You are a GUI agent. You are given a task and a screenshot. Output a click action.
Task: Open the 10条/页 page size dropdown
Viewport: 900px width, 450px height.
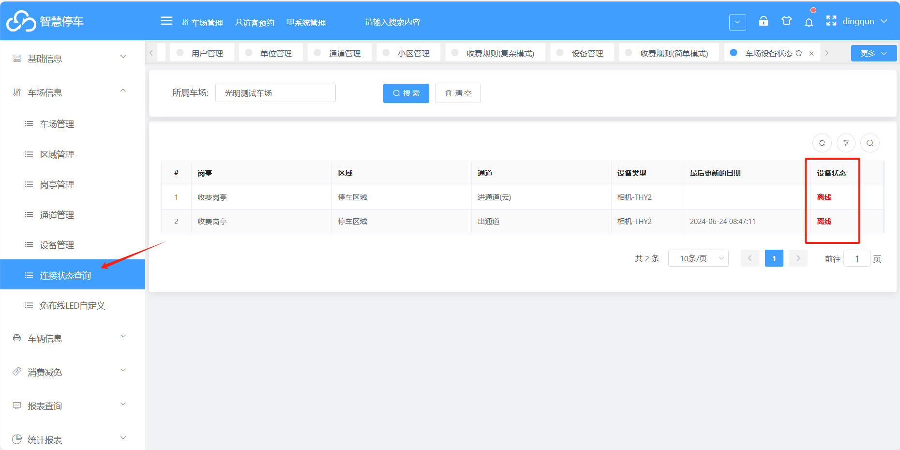pos(698,258)
